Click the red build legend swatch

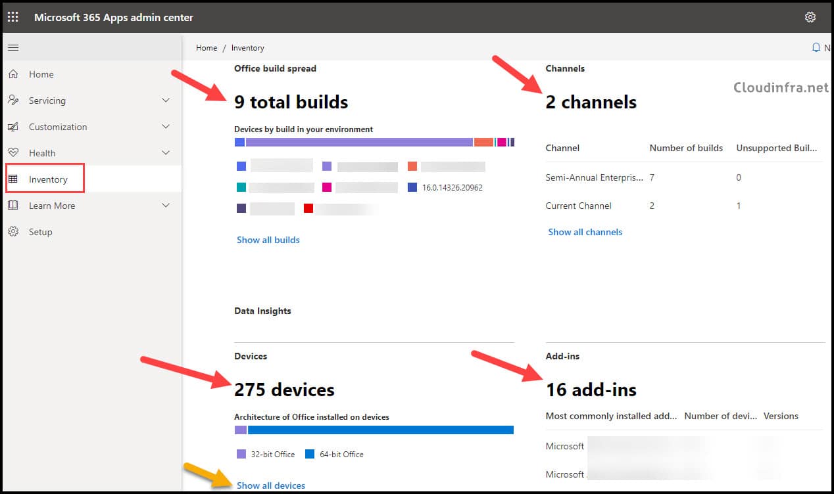point(308,208)
